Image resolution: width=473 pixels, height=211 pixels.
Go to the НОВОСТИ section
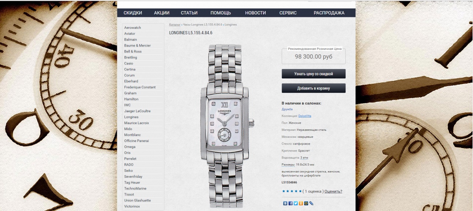tap(255, 13)
